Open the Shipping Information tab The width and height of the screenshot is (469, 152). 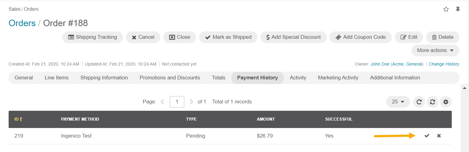(x=104, y=78)
